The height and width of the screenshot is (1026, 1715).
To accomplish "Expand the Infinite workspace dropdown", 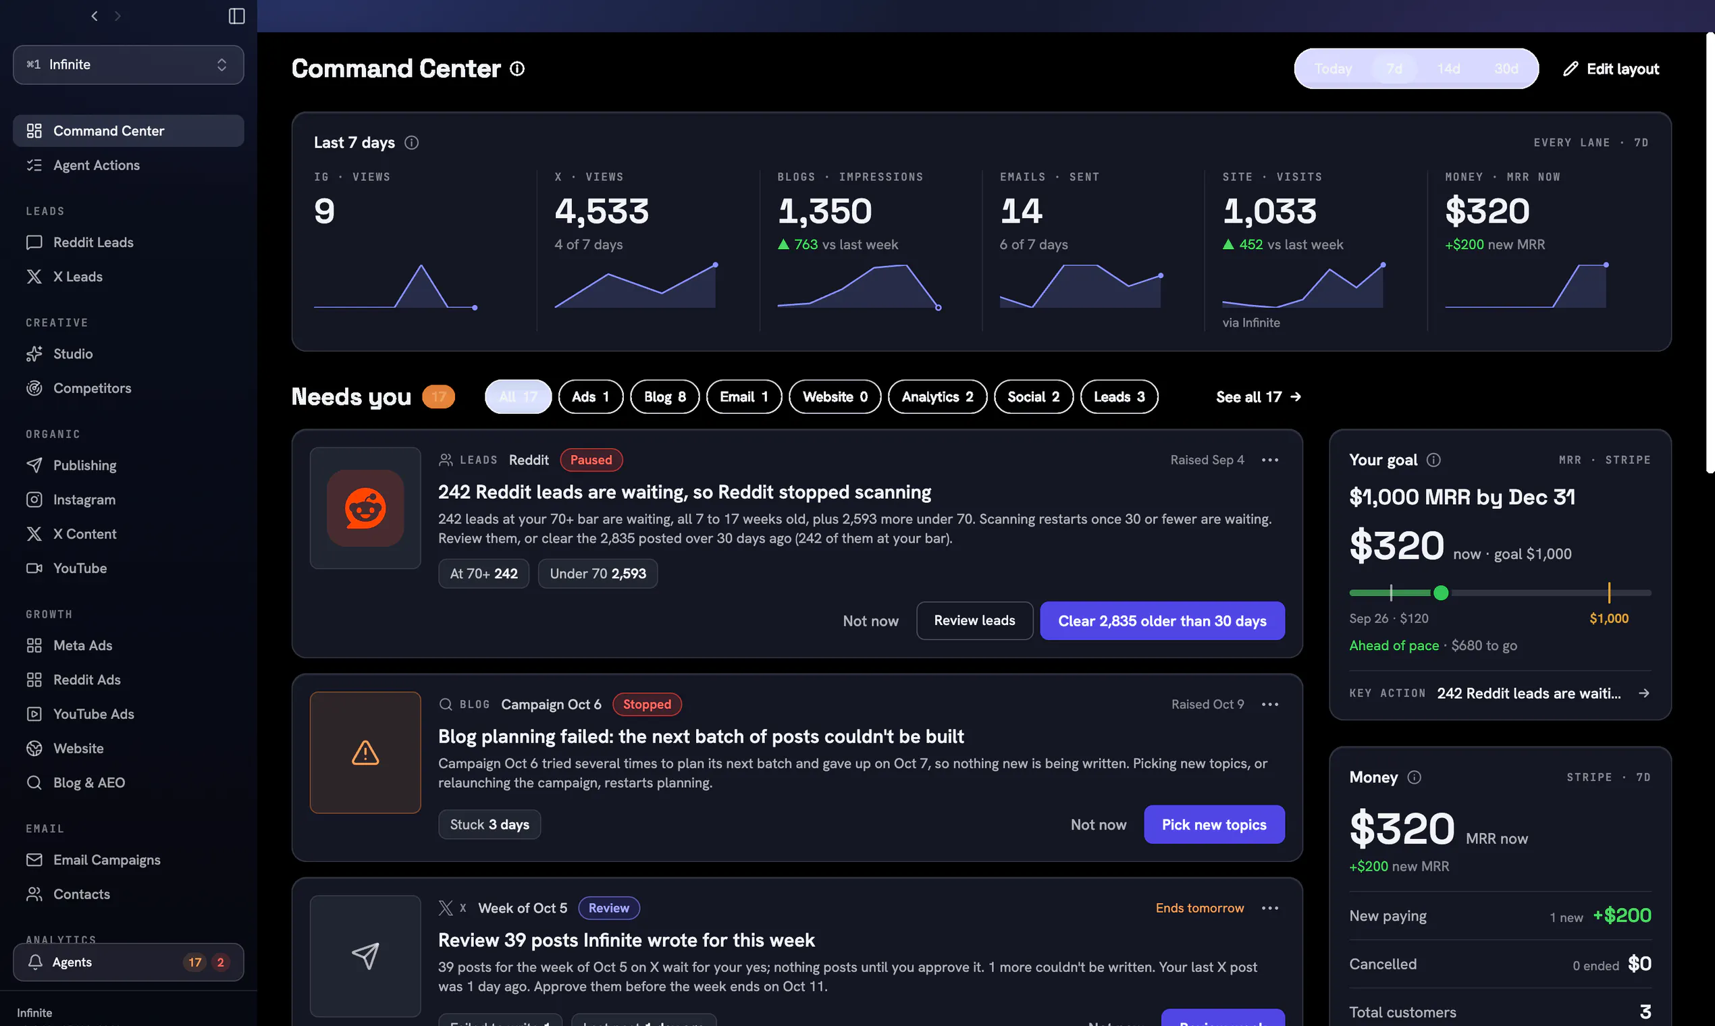I will (x=128, y=64).
